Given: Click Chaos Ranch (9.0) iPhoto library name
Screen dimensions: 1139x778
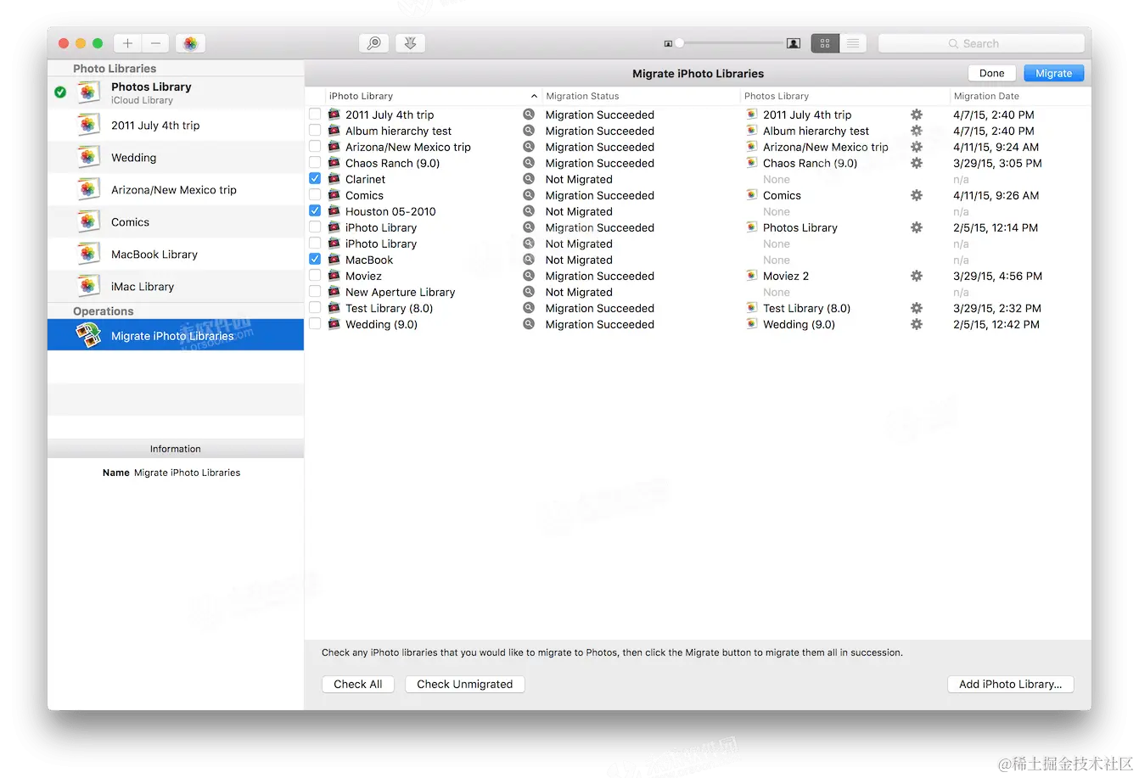Looking at the screenshot, I should [x=392, y=163].
